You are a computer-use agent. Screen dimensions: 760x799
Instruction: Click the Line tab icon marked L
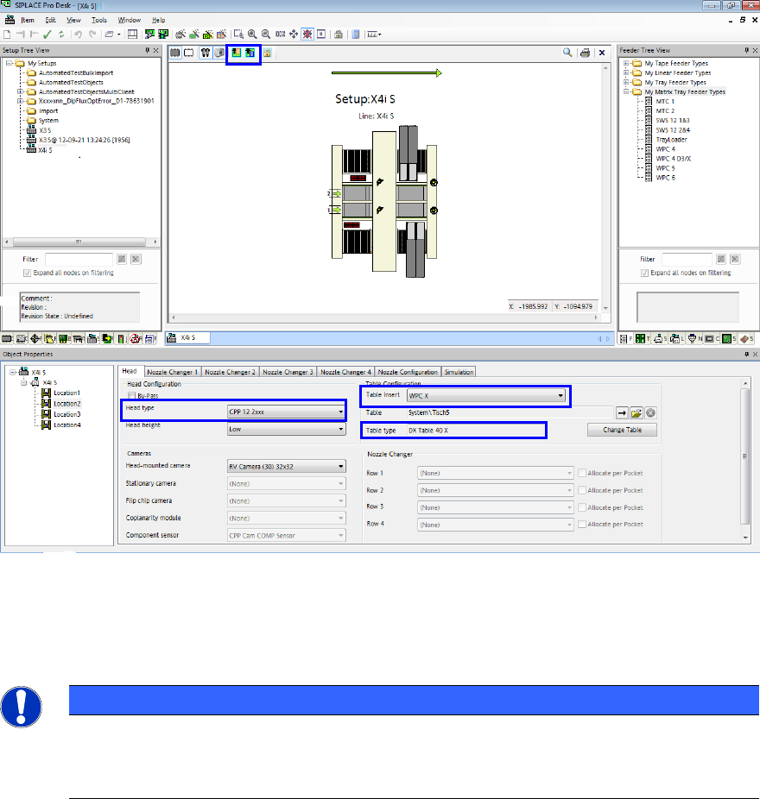(677, 339)
